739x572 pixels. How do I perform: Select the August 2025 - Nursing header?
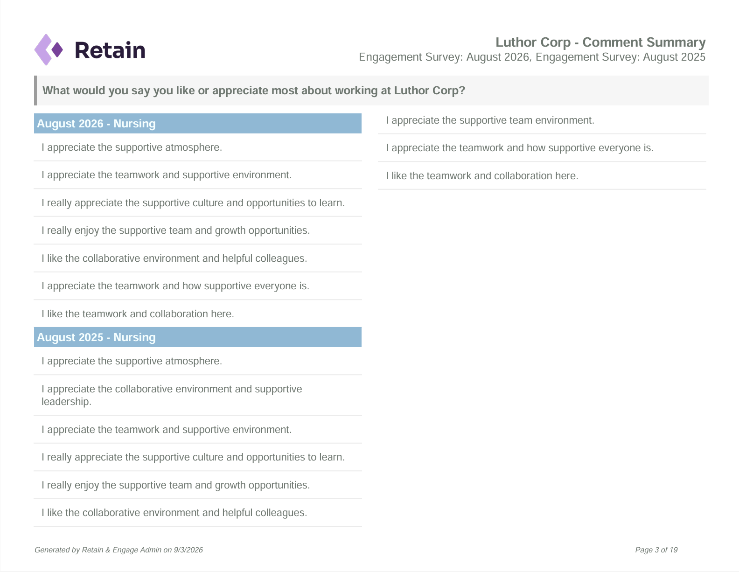pyautogui.click(x=198, y=337)
